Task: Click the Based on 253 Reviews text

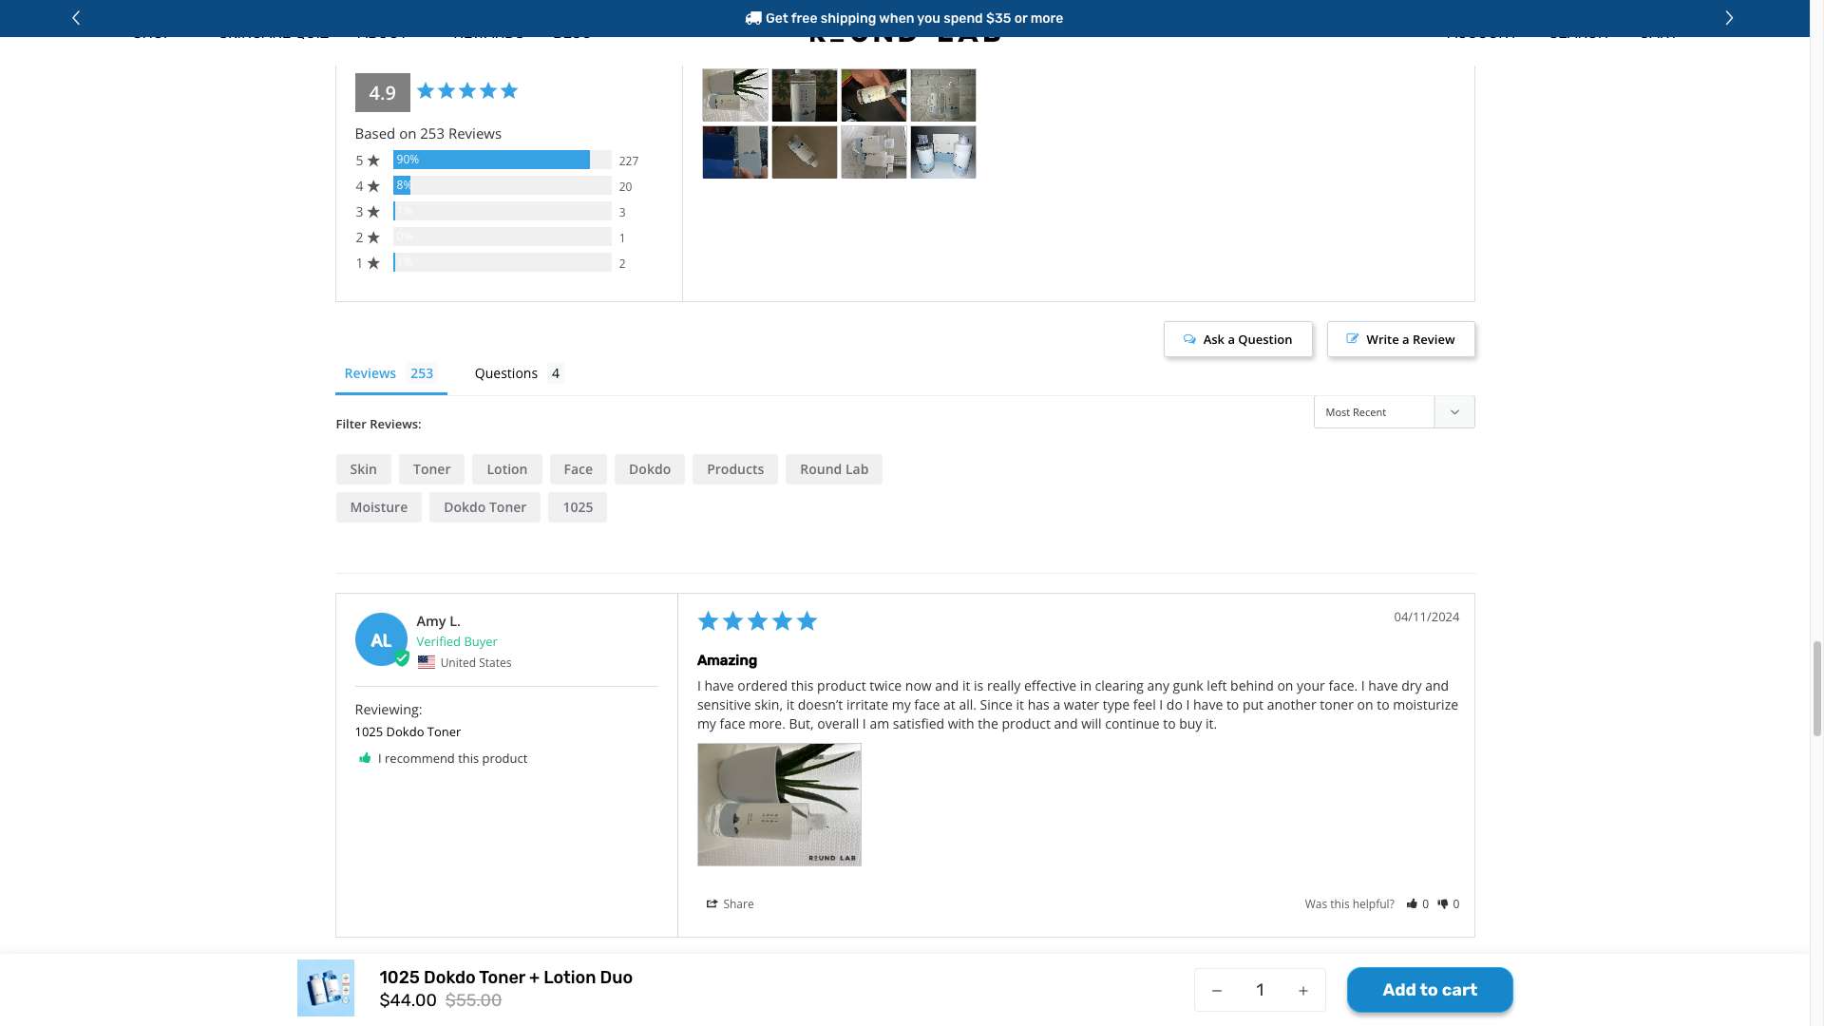Action: 427,134
